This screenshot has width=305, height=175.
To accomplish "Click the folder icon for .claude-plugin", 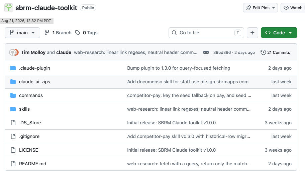I will pos(13,68).
